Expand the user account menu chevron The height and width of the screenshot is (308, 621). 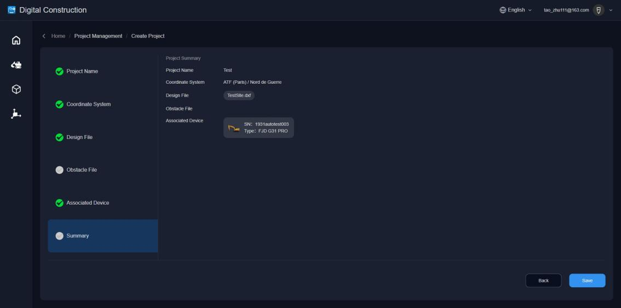click(611, 10)
